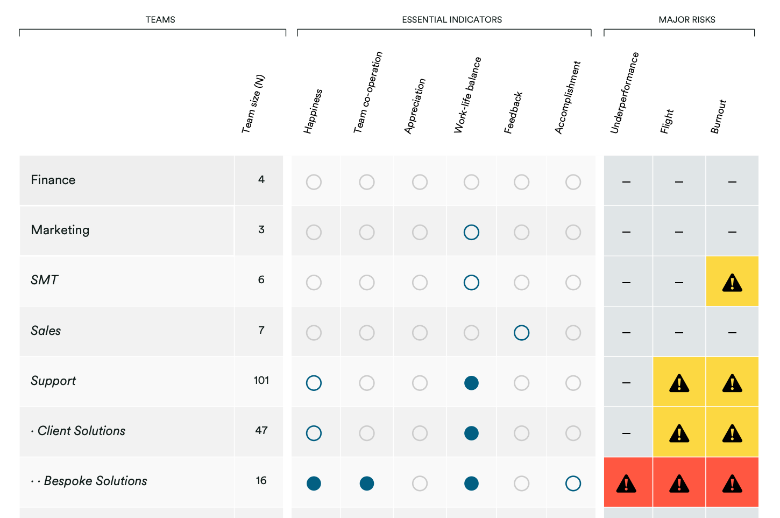This screenshot has height=518, width=780.
Task: Expand Client Solutions sub-team row
Action: coord(81,431)
